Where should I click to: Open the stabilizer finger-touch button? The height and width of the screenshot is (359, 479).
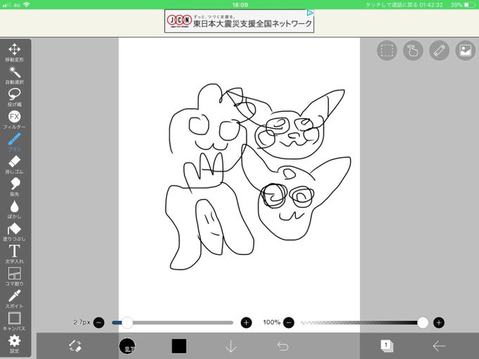413,51
